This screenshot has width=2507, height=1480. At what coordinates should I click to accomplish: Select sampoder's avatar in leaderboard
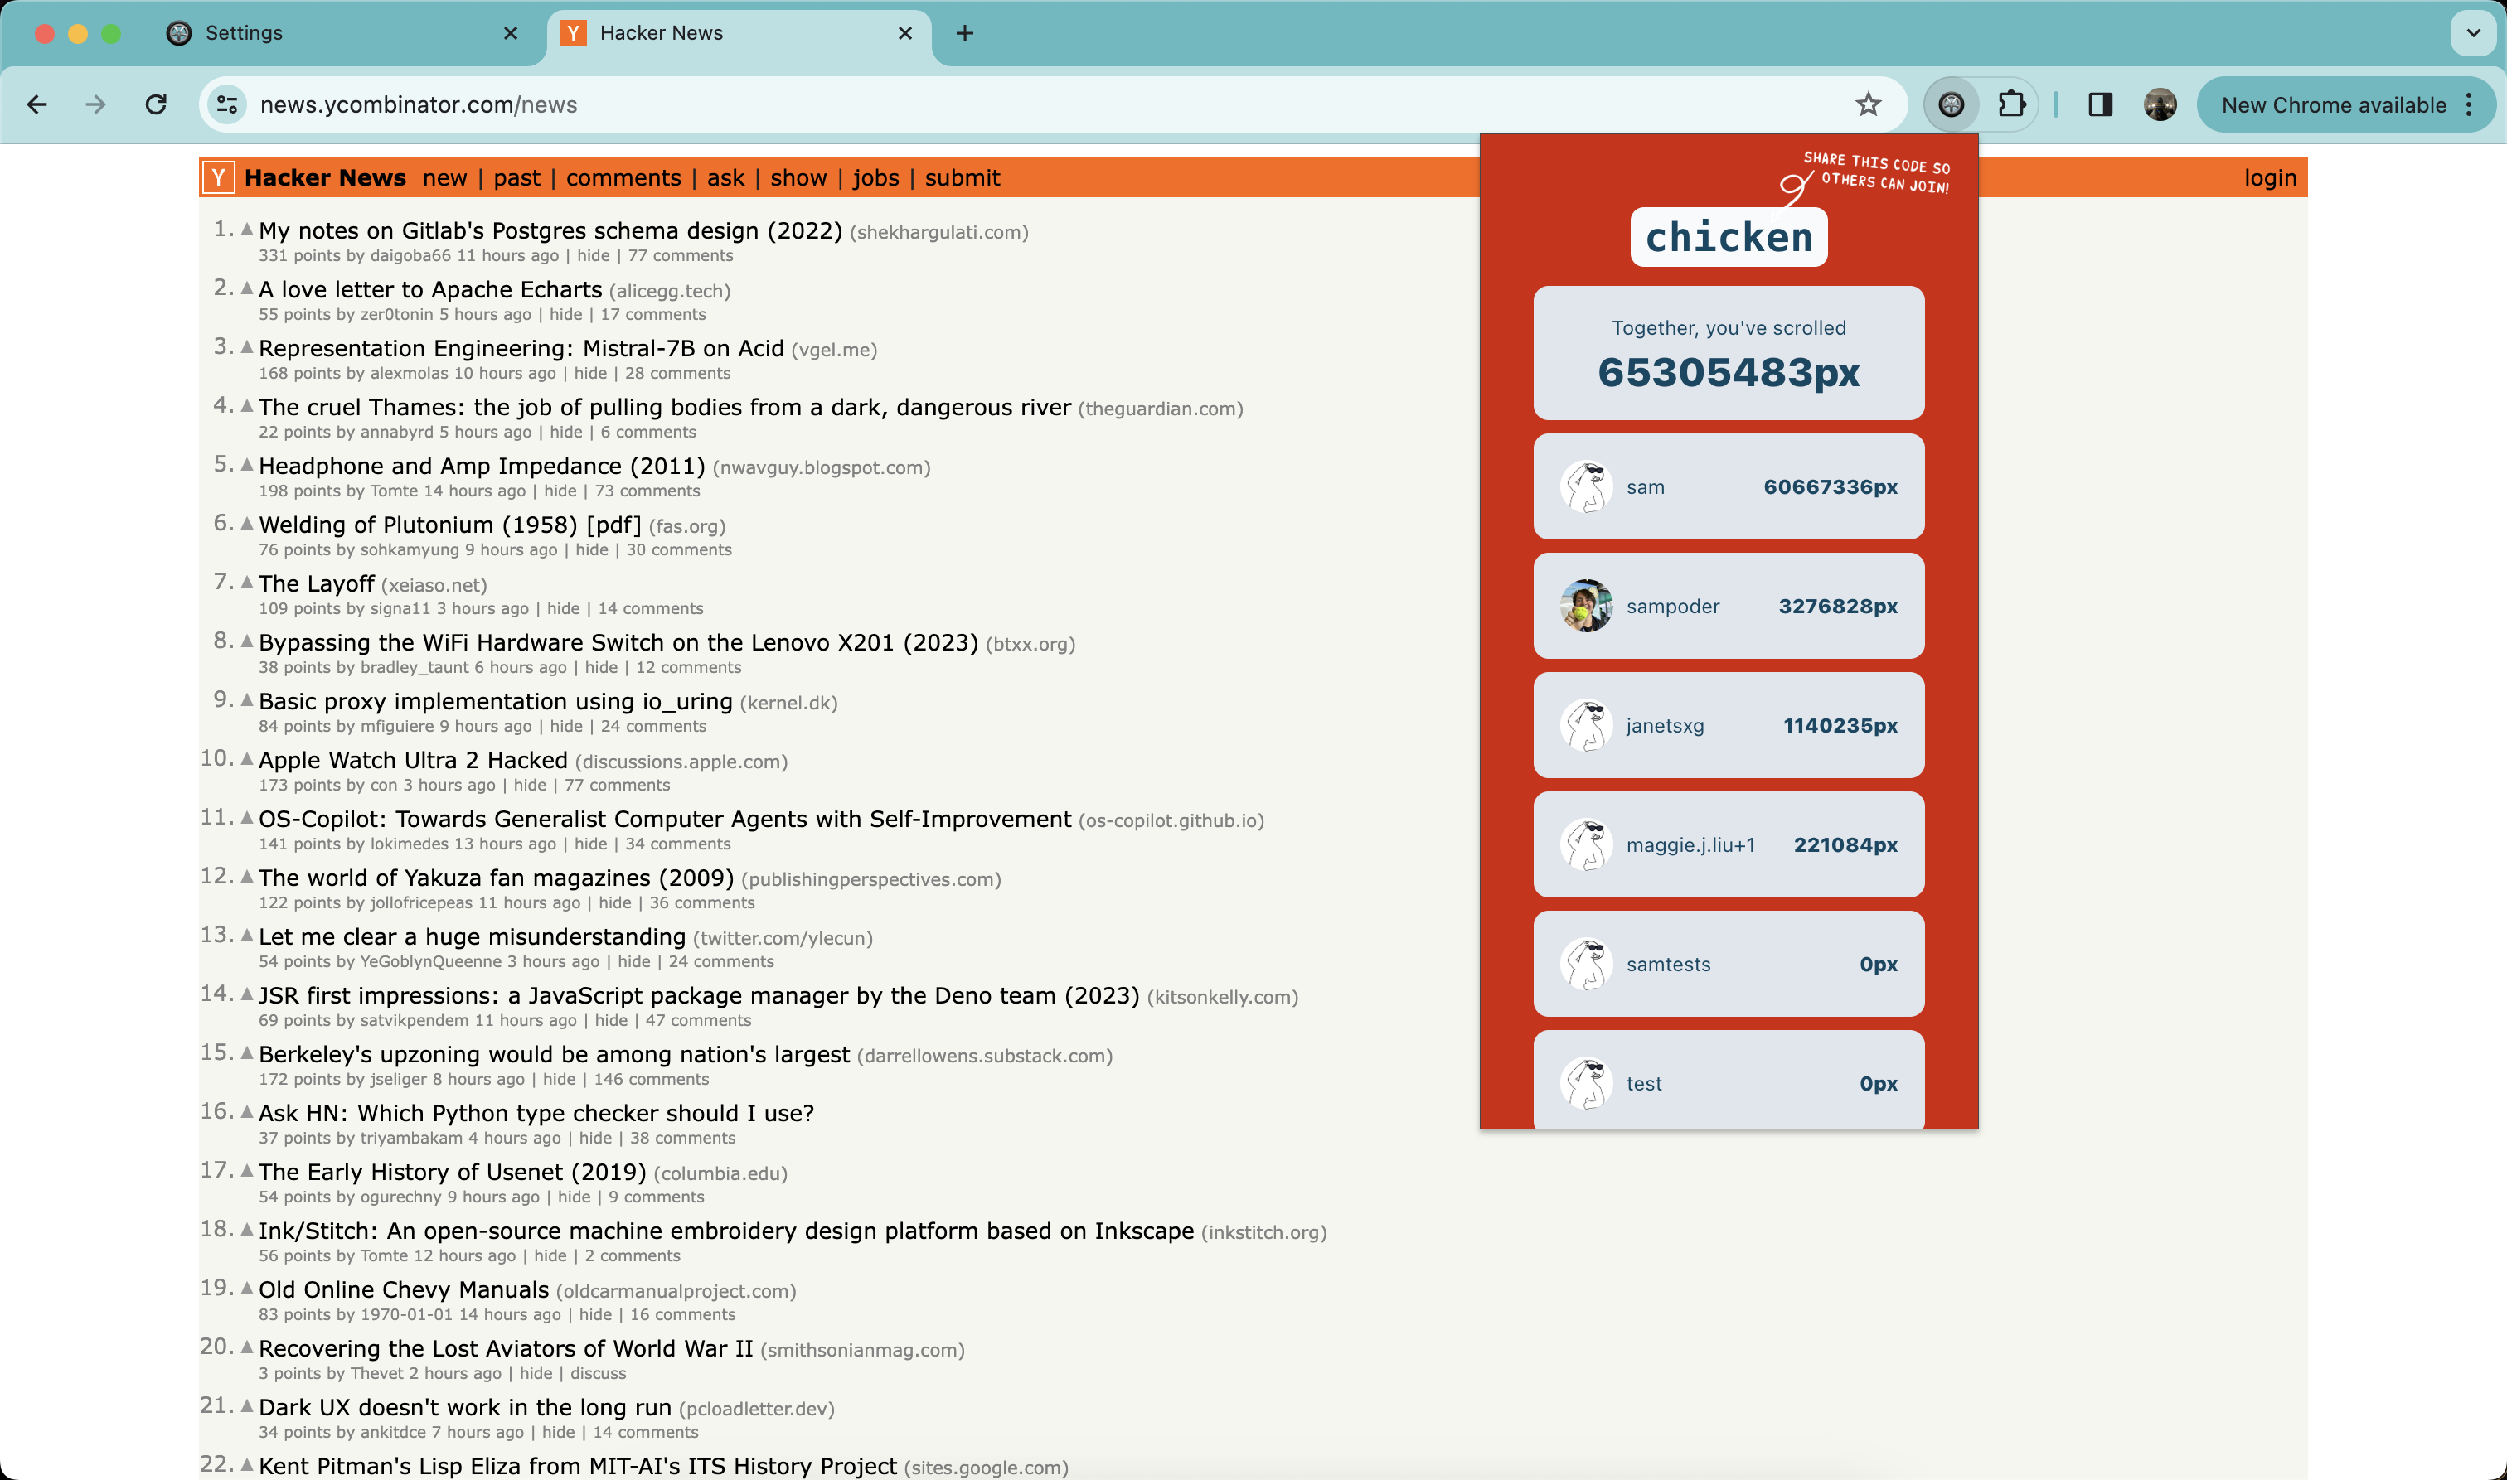[1586, 606]
